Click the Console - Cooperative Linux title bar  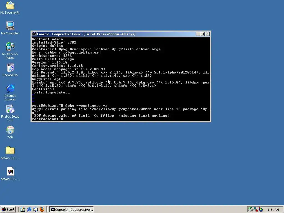[x=114, y=34]
